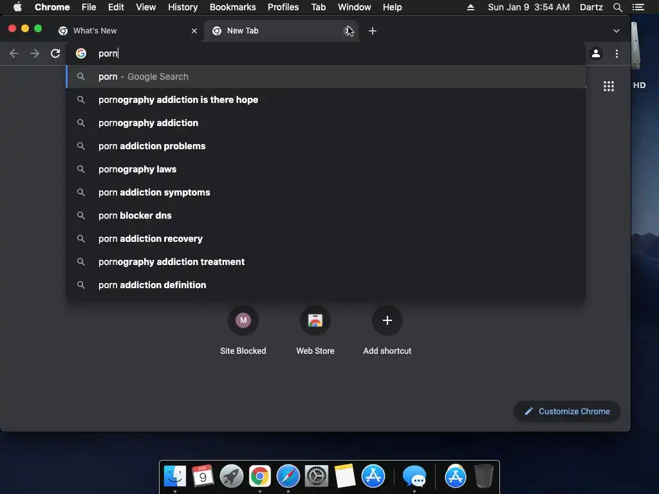
Task: Pick 'porn addiction definition' suggestion
Action: coord(326,285)
